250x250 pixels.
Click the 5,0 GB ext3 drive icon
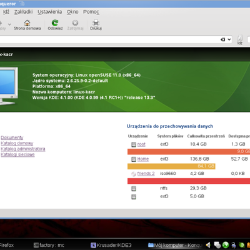(134, 197)
